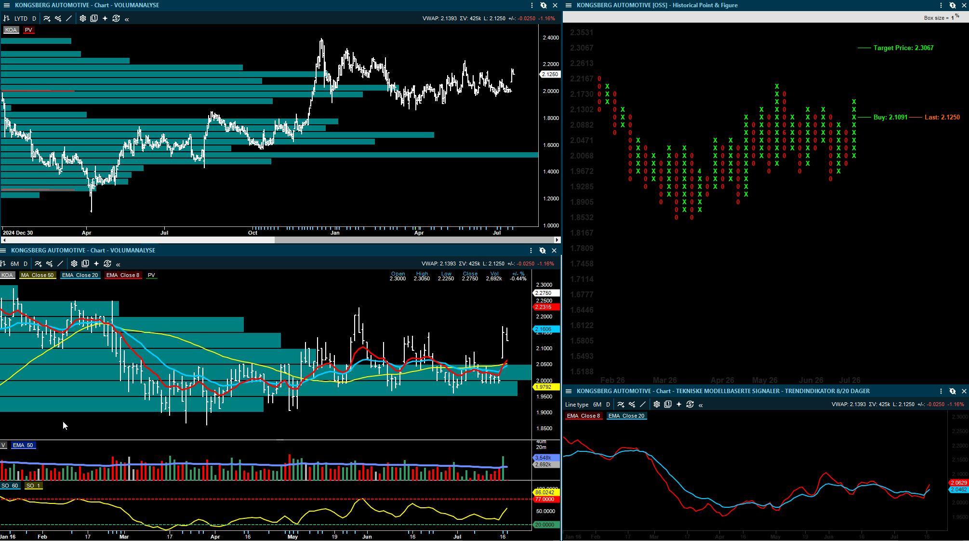Open the templates icon in the Trendindikator toolbar
The height and width of the screenshot is (541, 969).
[x=668, y=404]
